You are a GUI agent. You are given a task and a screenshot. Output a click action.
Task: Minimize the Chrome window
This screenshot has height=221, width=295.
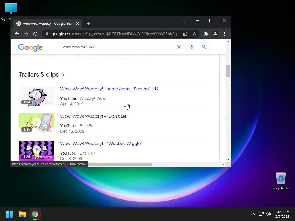pyautogui.click(x=198, y=20)
